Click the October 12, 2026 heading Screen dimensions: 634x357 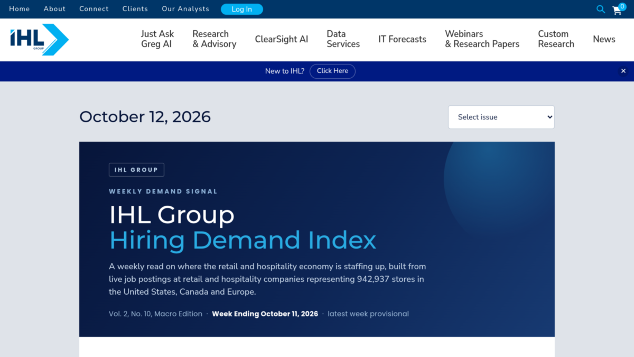(x=145, y=117)
